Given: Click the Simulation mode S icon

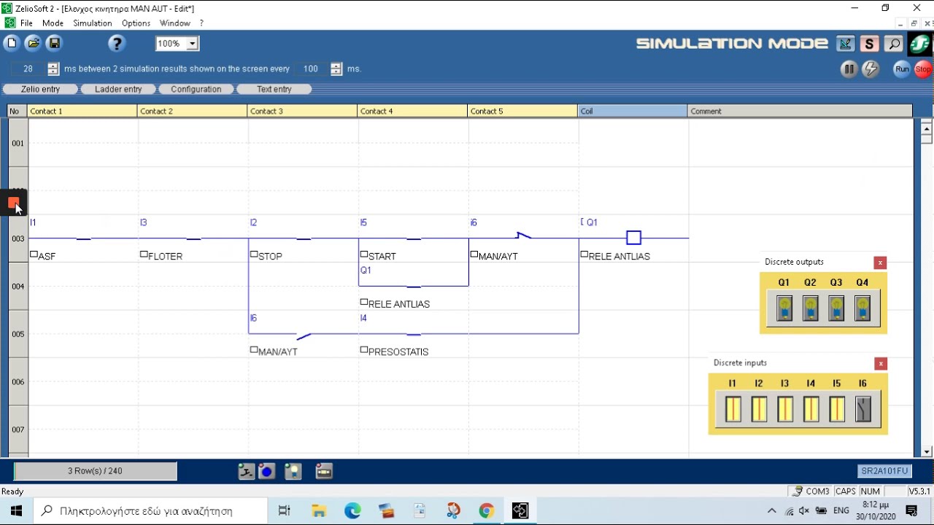Looking at the screenshot, I should click(x=869, y=44).
